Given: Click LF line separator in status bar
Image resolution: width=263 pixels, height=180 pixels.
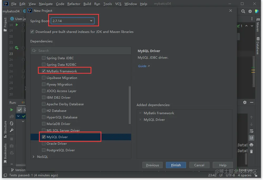Looking at the screenshot, I should coord(221,175).
